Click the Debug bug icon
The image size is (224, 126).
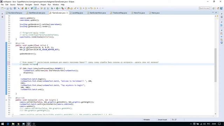[52, 8]
